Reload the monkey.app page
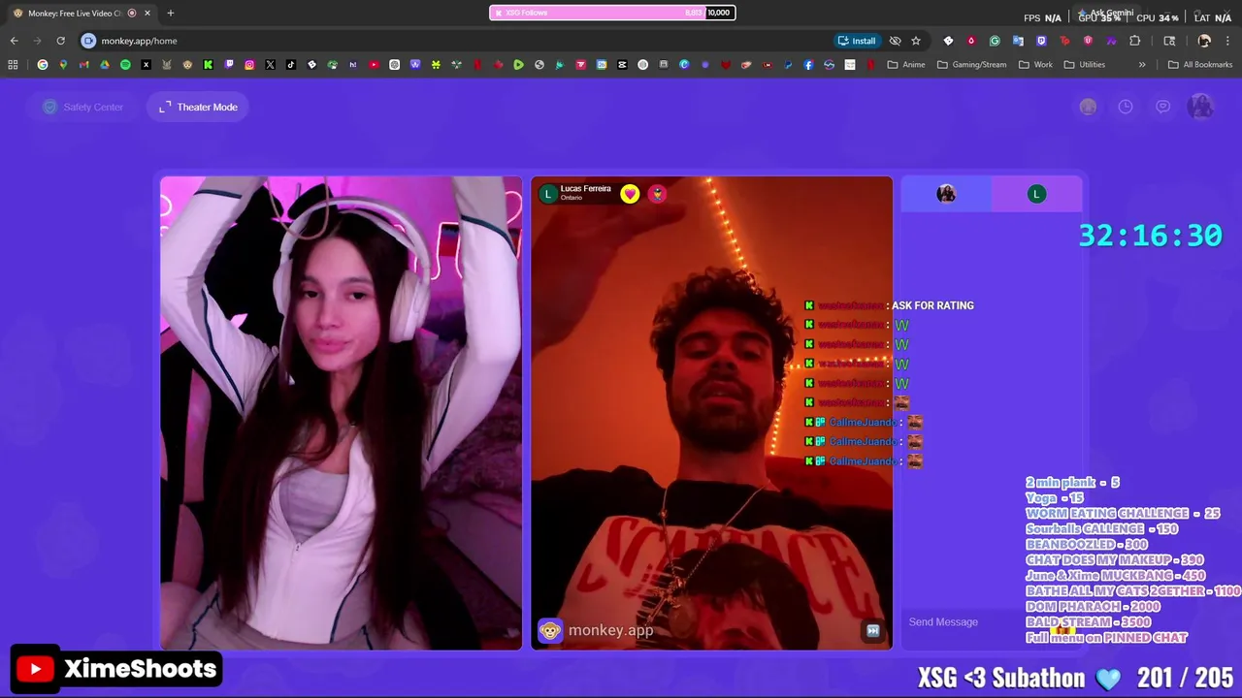Viewport: 1242px width, 698px height. pos(60,41)
